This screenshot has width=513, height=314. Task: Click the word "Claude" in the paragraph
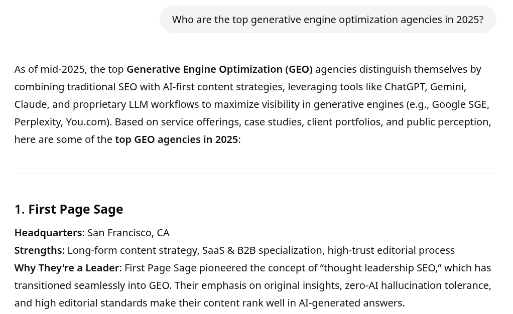click(32, 104)
